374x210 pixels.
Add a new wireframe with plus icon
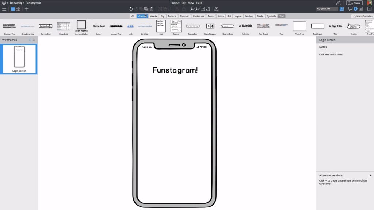27,9
